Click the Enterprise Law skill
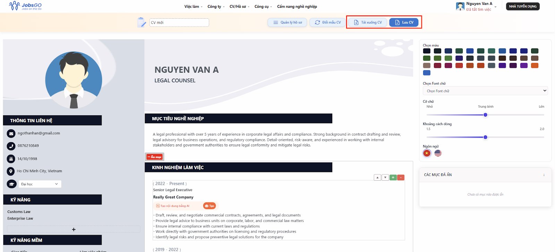 pos(20,218)
